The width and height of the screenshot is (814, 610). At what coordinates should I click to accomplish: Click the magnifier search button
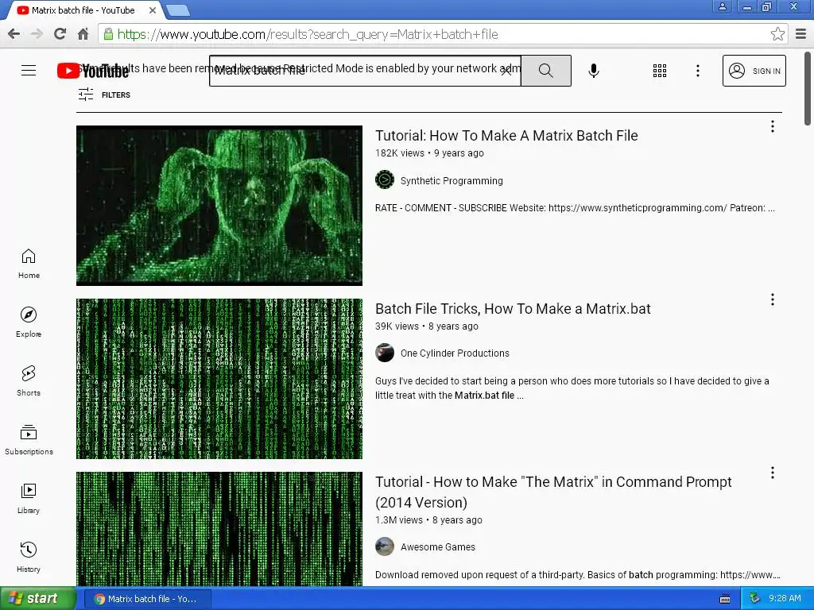pos(545,71)
